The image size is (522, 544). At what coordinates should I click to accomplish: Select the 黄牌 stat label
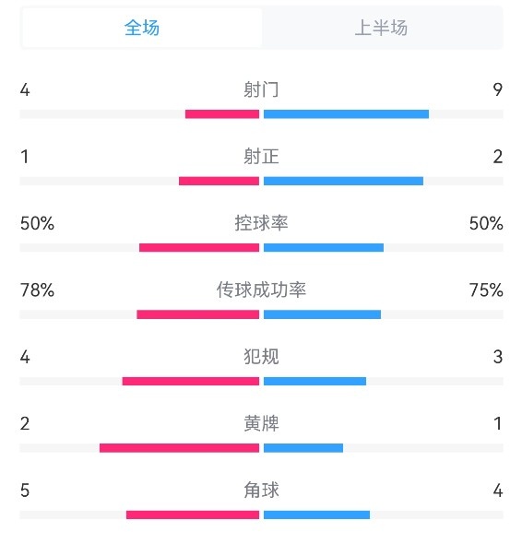[261, 423]
